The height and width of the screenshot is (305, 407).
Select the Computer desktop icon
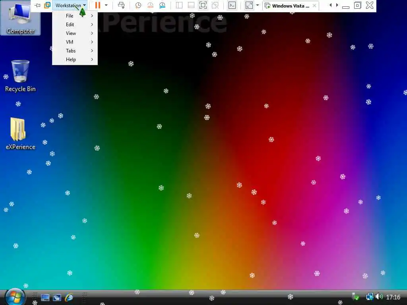coord(20,18)
